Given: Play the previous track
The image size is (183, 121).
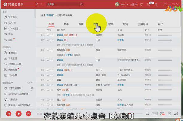Looking at the screenshot, I should point(9,114).
